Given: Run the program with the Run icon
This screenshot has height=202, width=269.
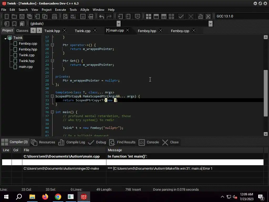Looking at the screenshot, I should [x=156, y=17].
